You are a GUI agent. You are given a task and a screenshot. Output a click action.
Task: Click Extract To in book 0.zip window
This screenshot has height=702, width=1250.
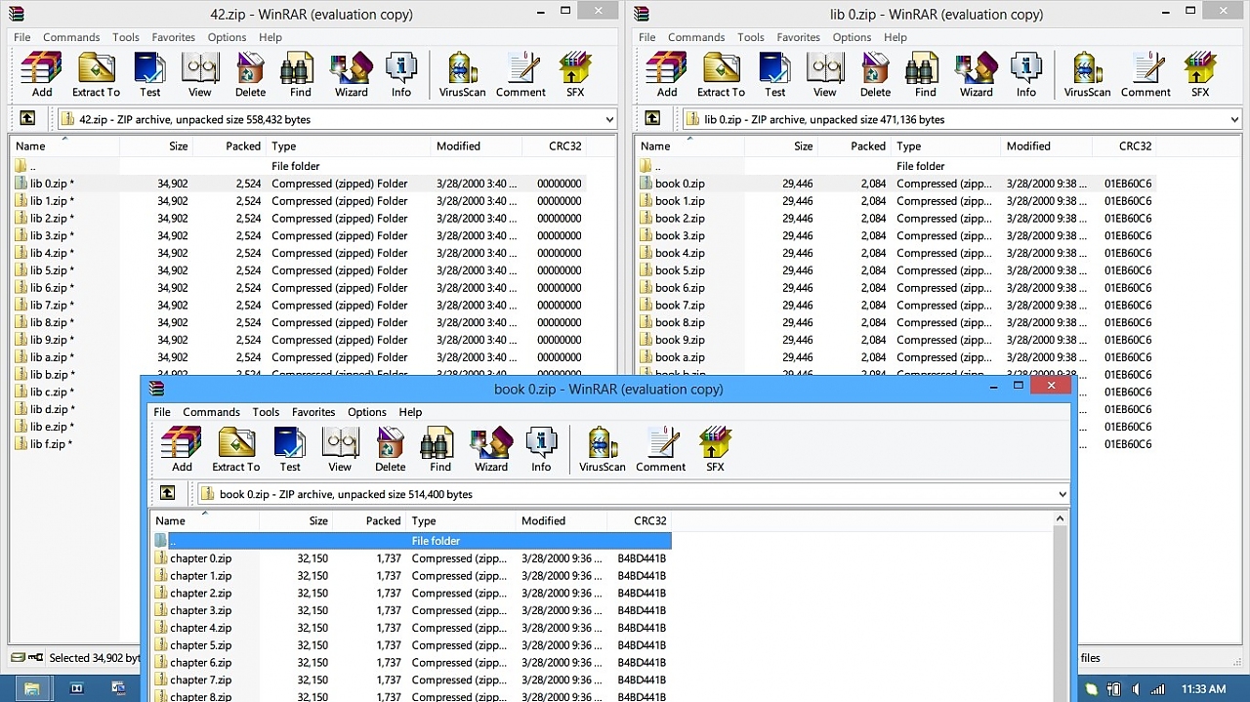pyautogui.click(x=236, y=449)
